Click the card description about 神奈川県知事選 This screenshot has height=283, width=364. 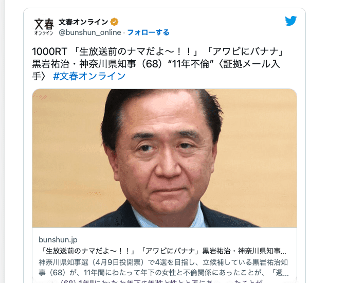click(163, 267)
